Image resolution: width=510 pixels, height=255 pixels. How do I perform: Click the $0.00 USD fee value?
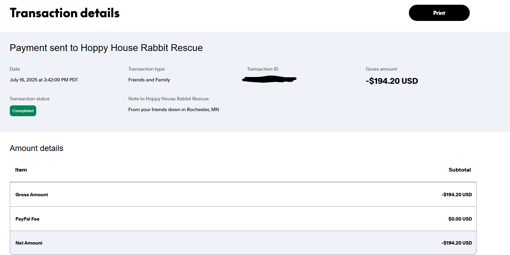[460, 219]
